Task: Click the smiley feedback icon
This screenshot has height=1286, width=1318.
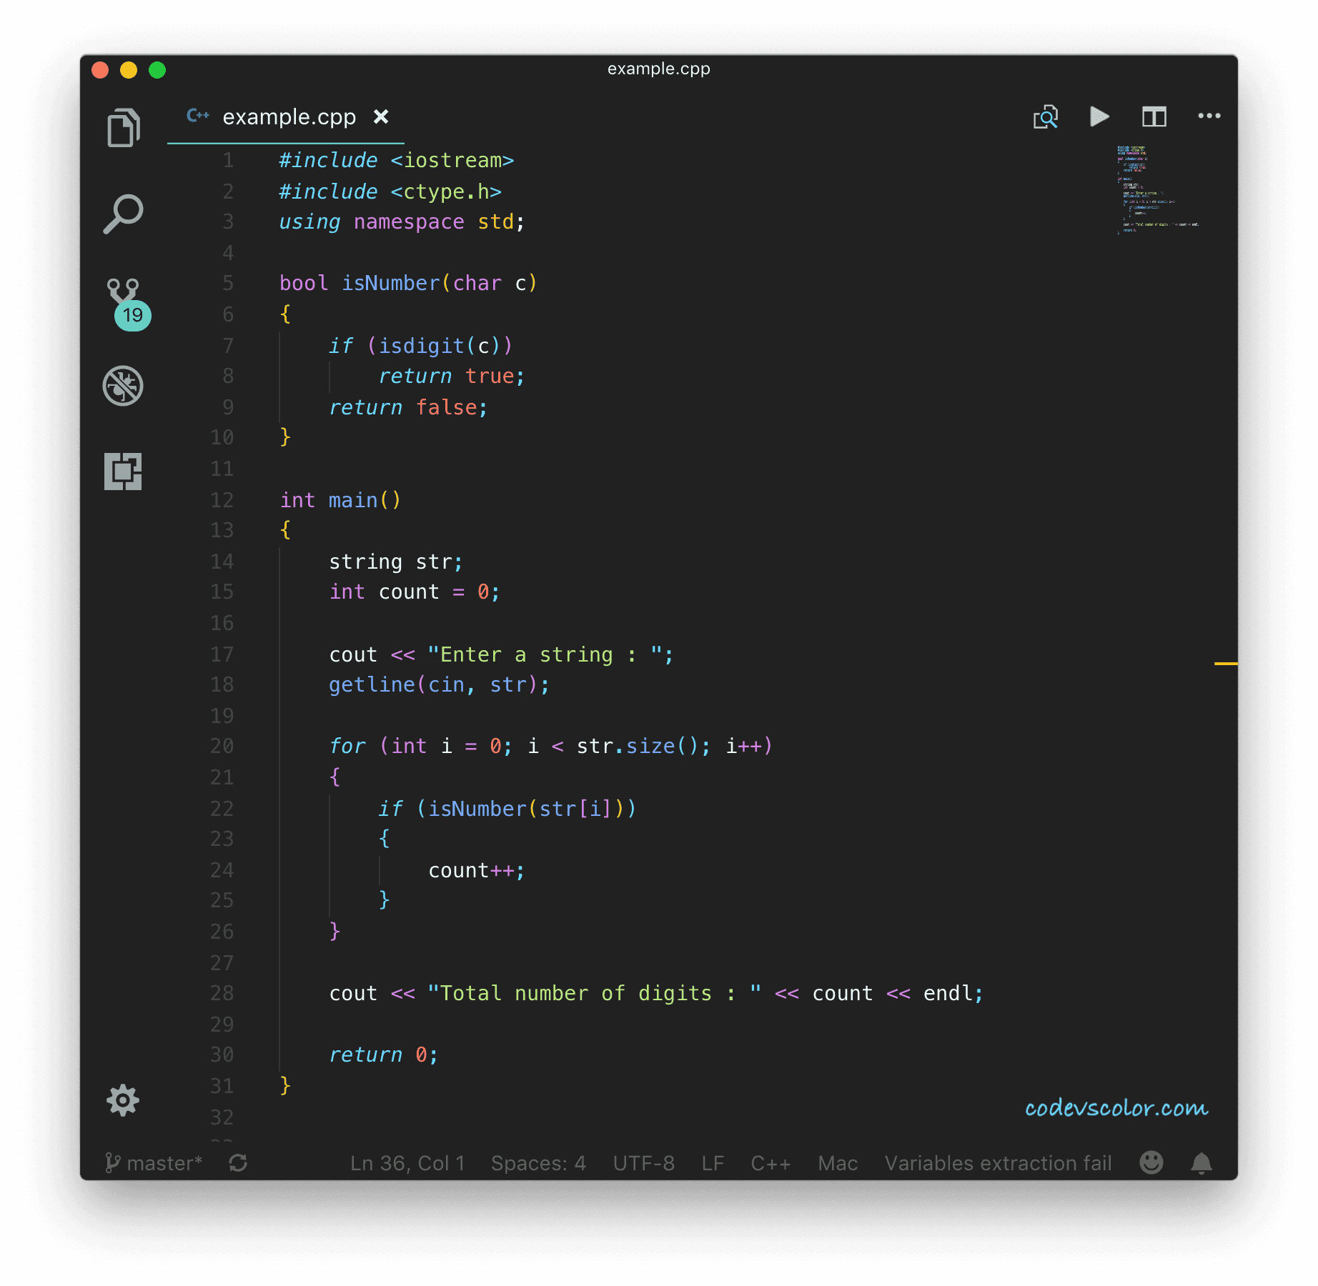Action: pyautogui.click(x=1151, y=1163)
